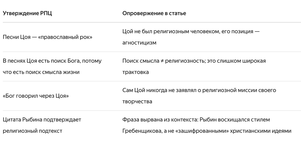This screenshot has height=145, width=301.
Task: Click the phrase «православный рок» in quotes
Action: 65,37
